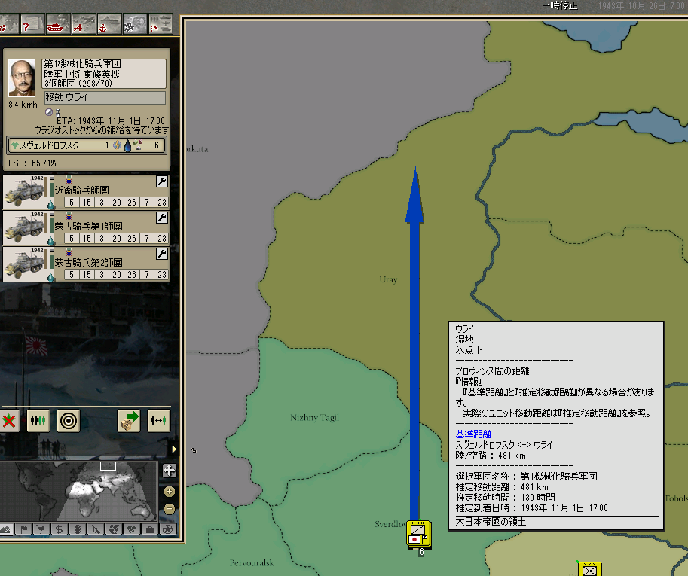The height and width of the screenshot is (576, 688).
Task: Click the Uray province label
Action: [388, 279]
